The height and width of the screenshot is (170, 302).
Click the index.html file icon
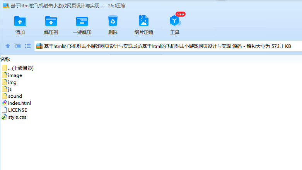(4, 103)
